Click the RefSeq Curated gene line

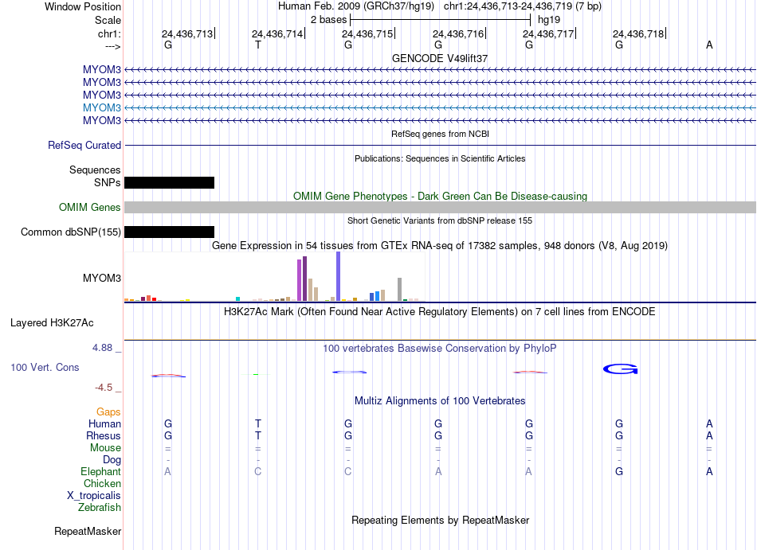click(440, 145)
